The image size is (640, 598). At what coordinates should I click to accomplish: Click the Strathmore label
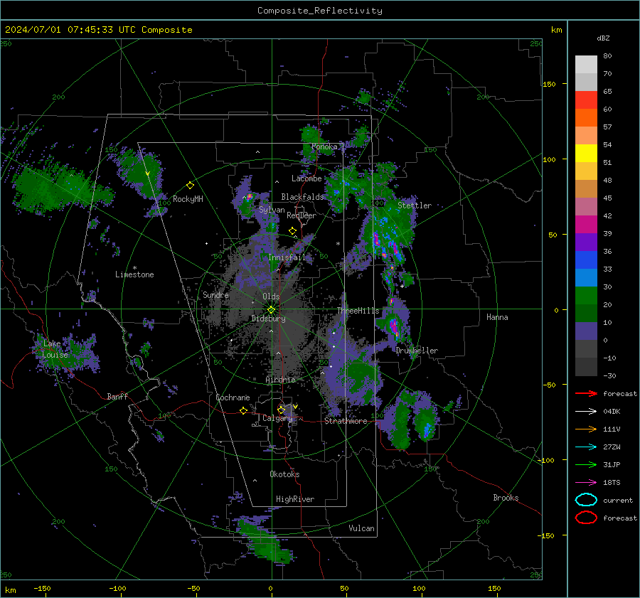tap(346, 421)
